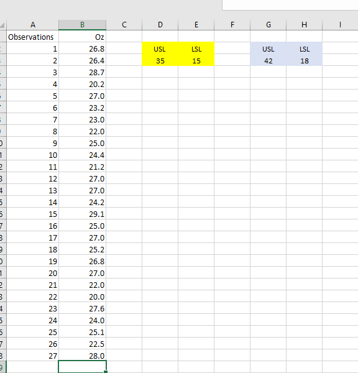358x373 pixels.
Task: Click the Oz value 24.4
Action: 82,155
